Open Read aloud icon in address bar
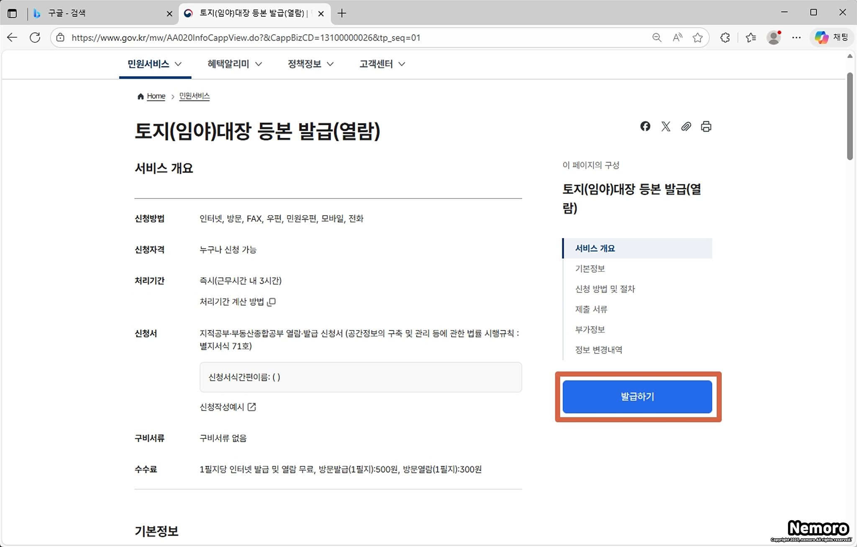Viewport: 857px width, 547px height. tap(677, 38)
